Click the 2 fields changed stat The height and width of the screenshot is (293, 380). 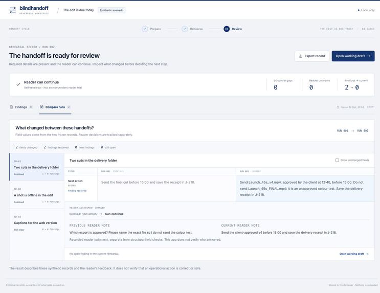coord(27,147)
